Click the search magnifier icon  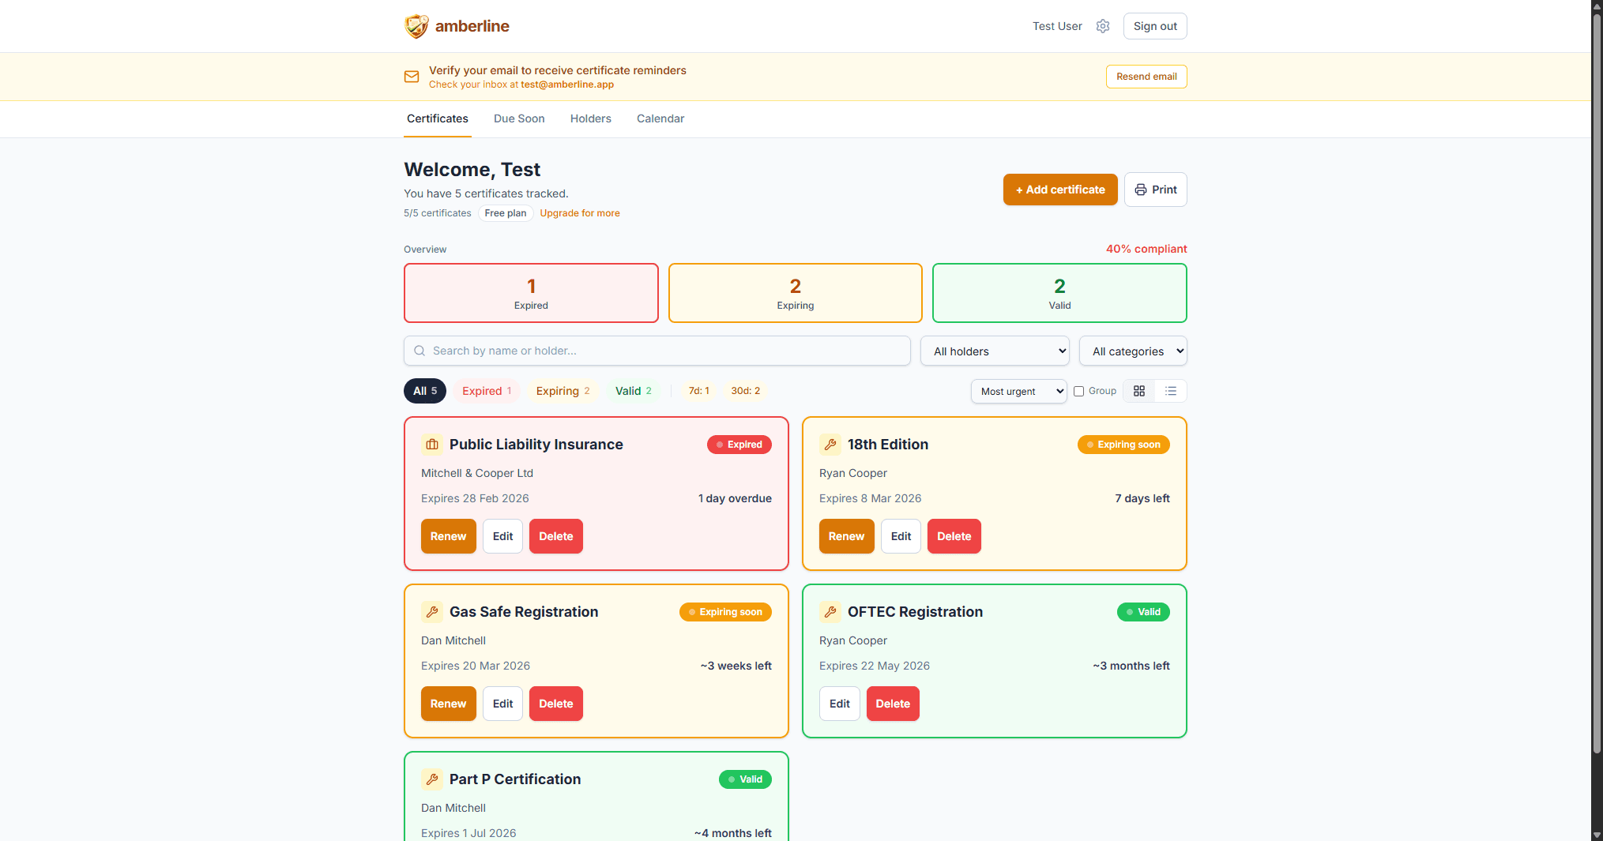[420, 351]
